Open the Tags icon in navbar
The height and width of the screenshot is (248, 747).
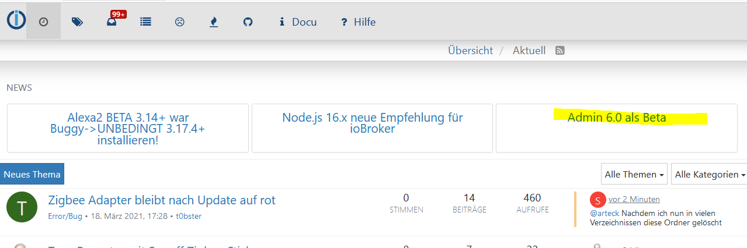click(77, 22)
